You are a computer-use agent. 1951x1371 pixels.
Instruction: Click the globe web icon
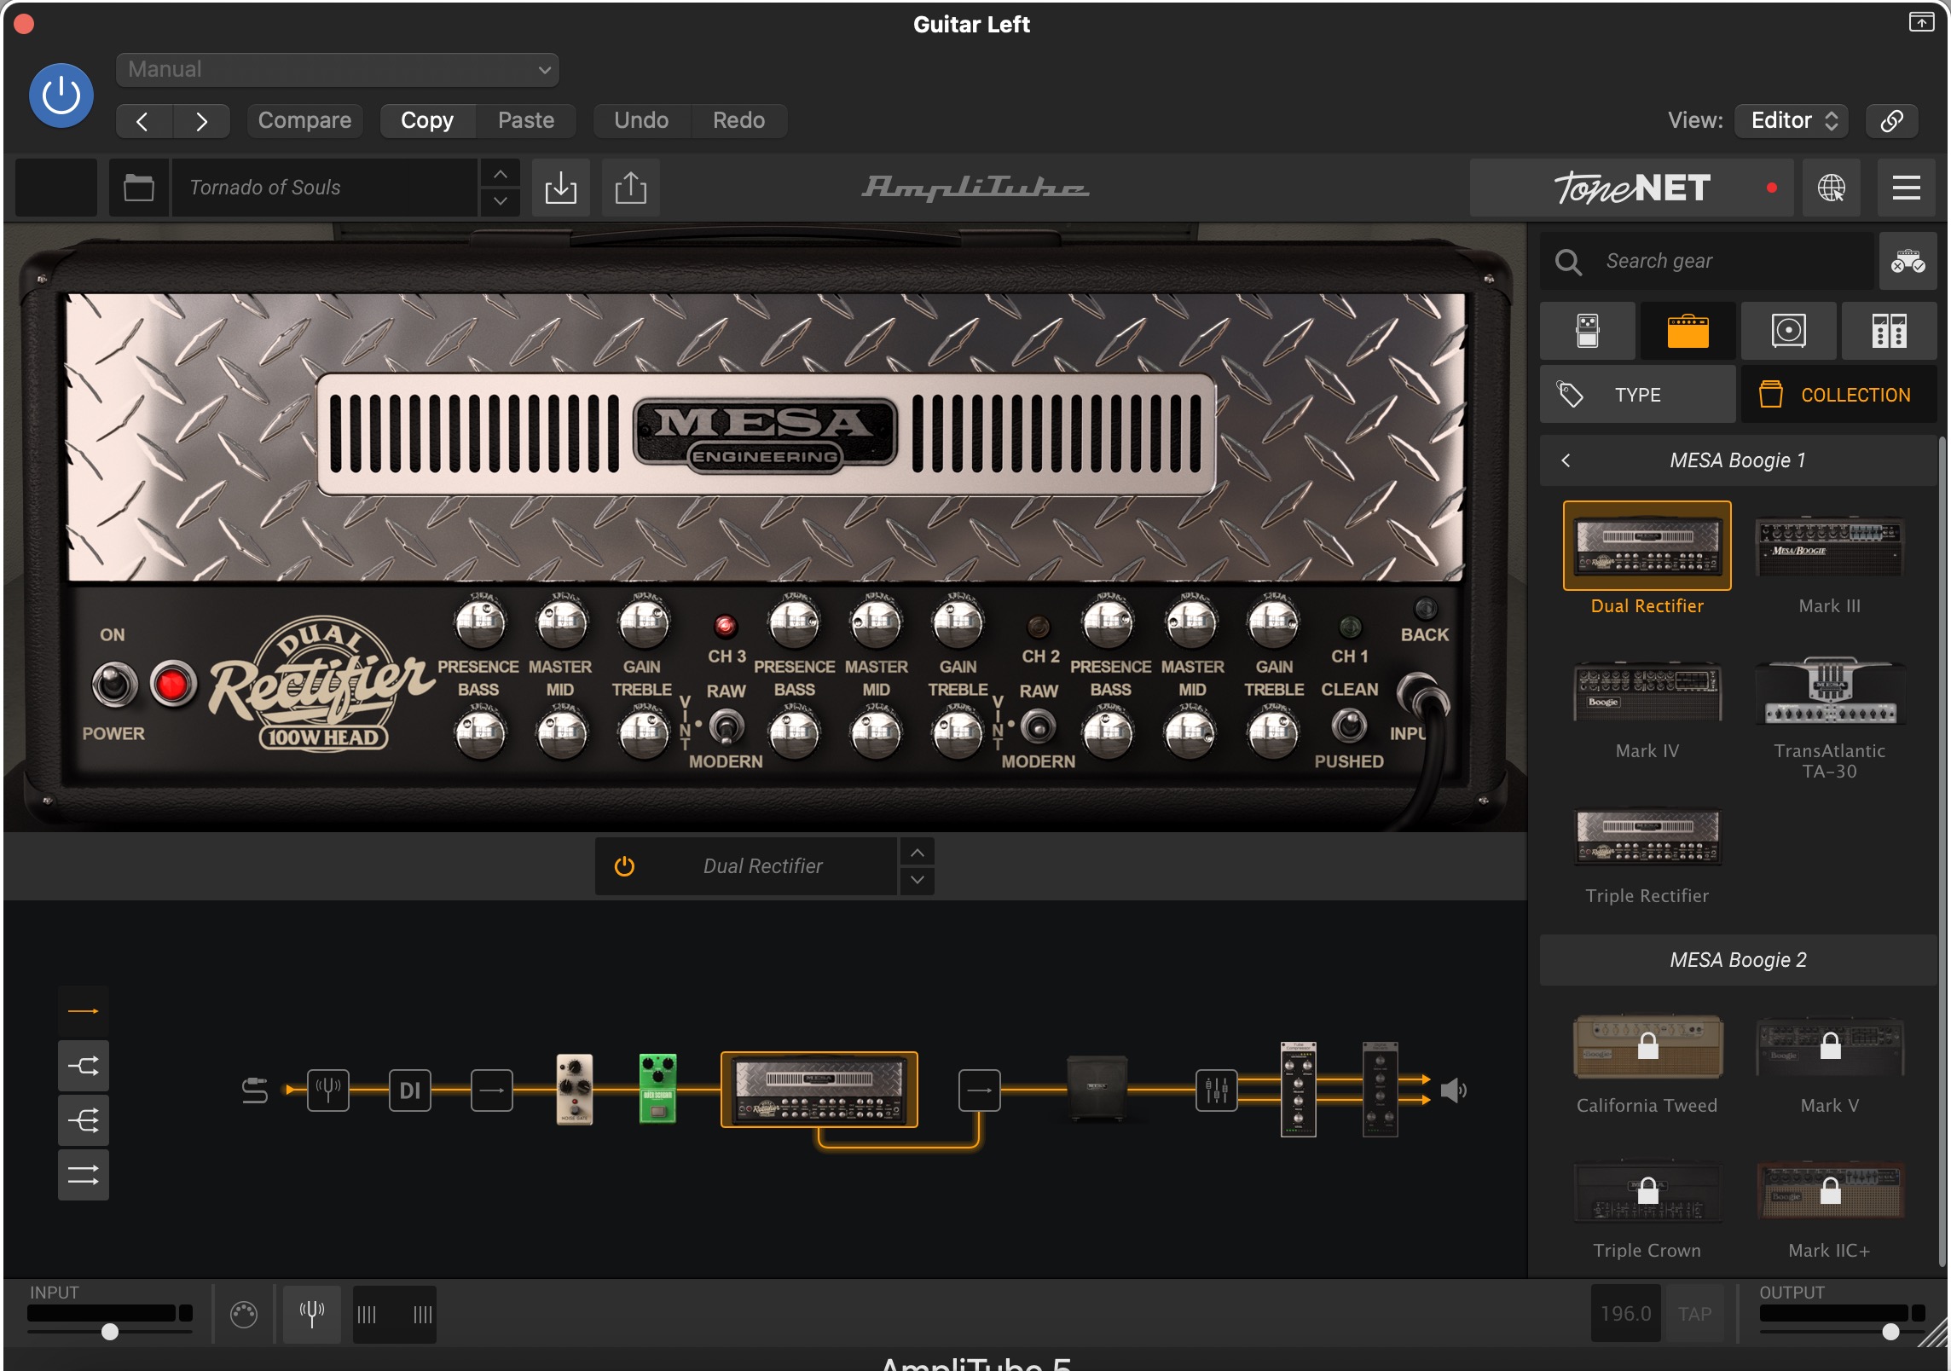coord(1832,188)
